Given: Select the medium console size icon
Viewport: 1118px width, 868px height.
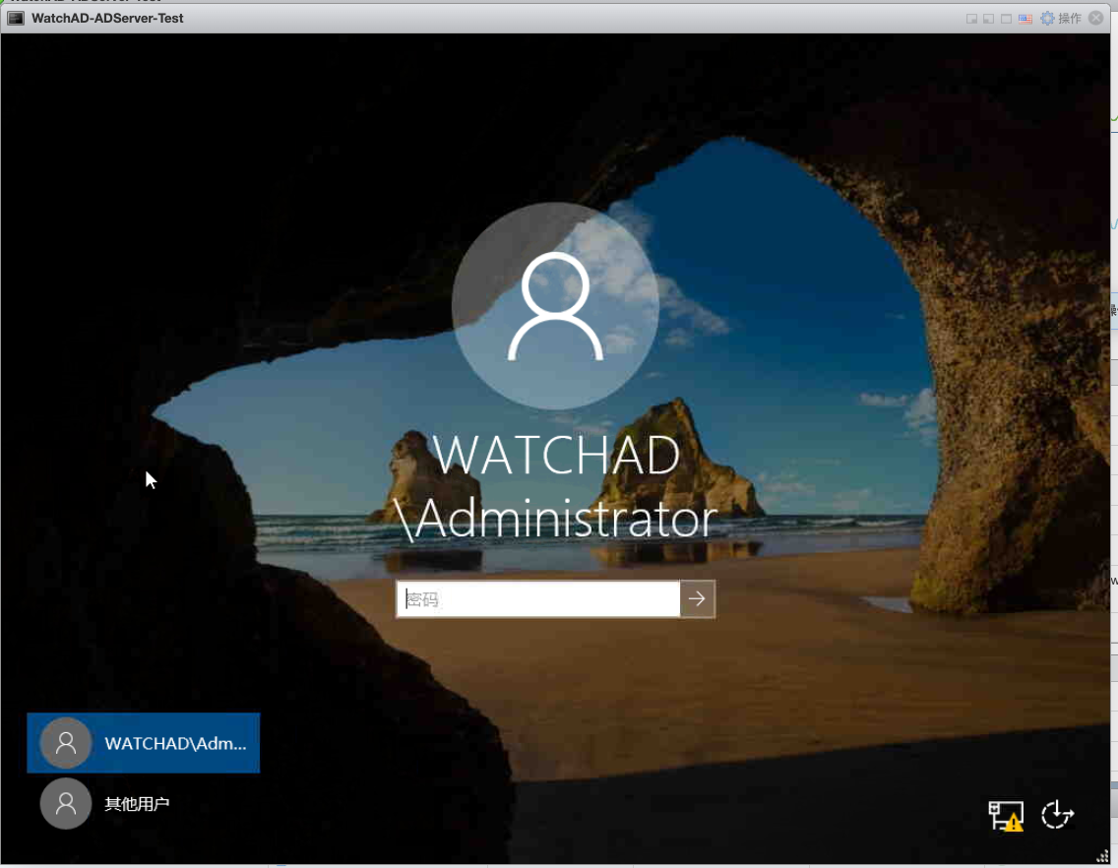Looking at the screenshot, I should pos(988,19).
